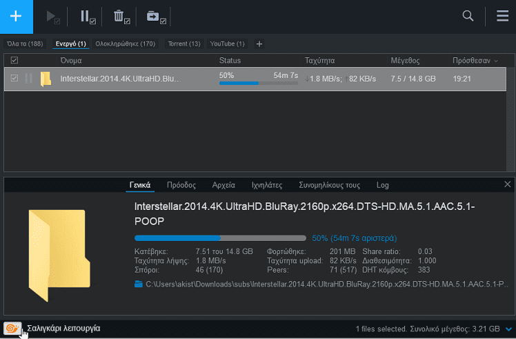Click the Φορτώθηκε value 201 MB
This screenshot has height=339, width=516.
pyautogui.click(x=343, y=251)
